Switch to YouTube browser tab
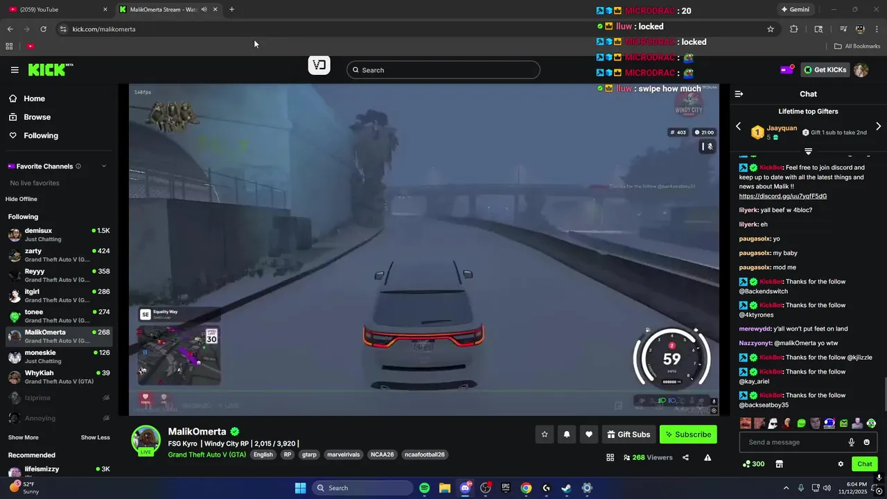Viewport: 887px width, 499px height. click(58, 10)
